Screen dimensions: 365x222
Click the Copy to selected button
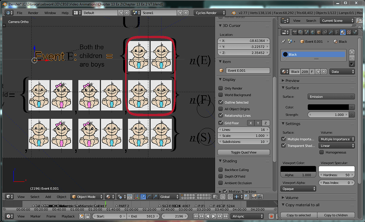[299, 215]
